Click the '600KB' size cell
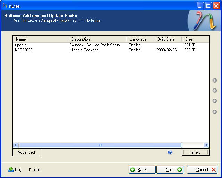 click(x=190, y=50)
